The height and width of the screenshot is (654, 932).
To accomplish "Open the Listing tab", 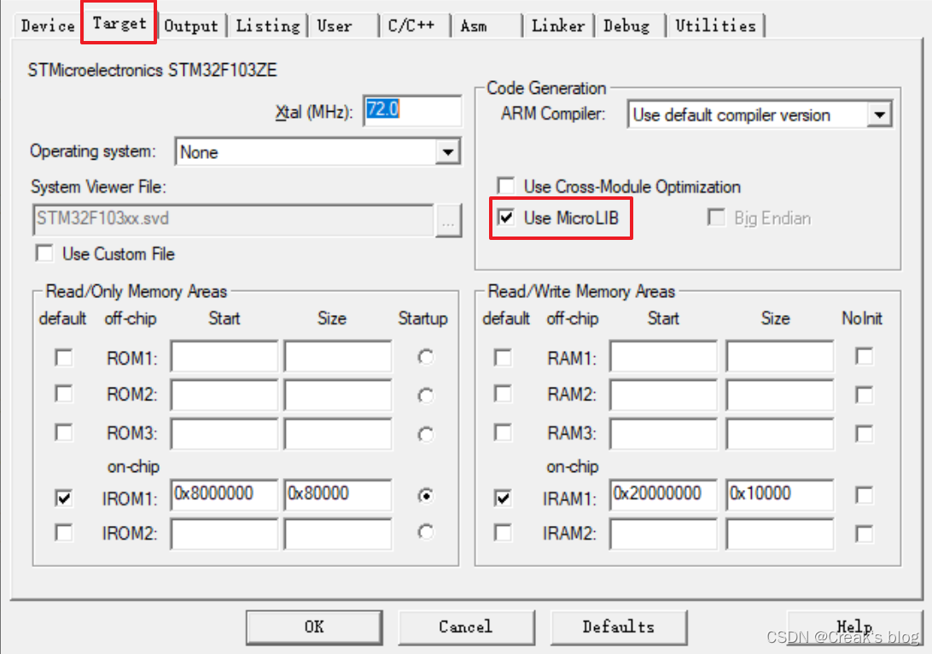I will pyautogui.click(x=267, y=26).
